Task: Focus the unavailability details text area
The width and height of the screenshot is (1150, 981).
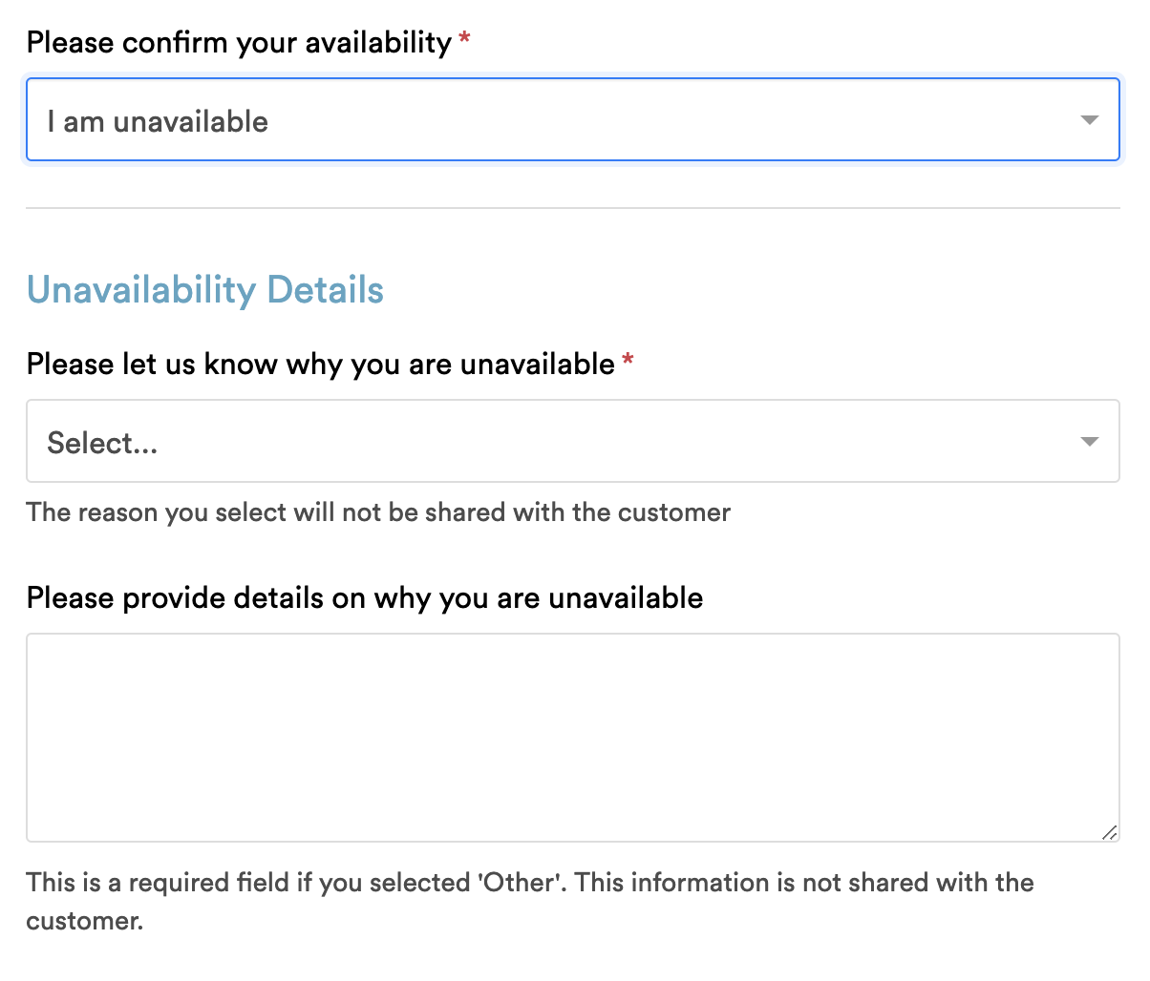Action: [x=572, y=738]
